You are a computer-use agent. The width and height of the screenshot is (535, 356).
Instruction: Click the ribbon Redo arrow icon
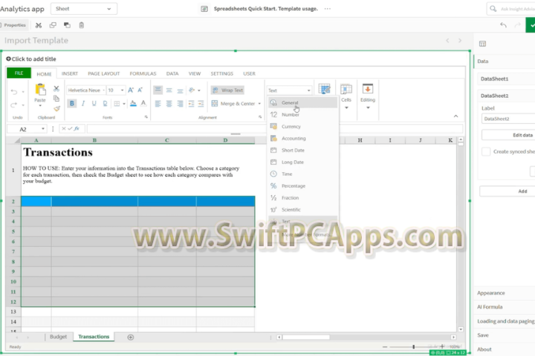pyautogui.click(x=14, y=105)
